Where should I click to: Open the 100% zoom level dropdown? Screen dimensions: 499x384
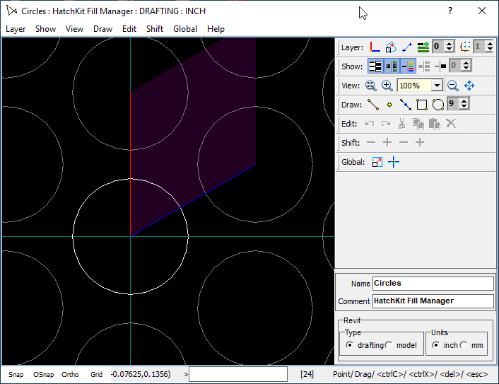(438, 86)
